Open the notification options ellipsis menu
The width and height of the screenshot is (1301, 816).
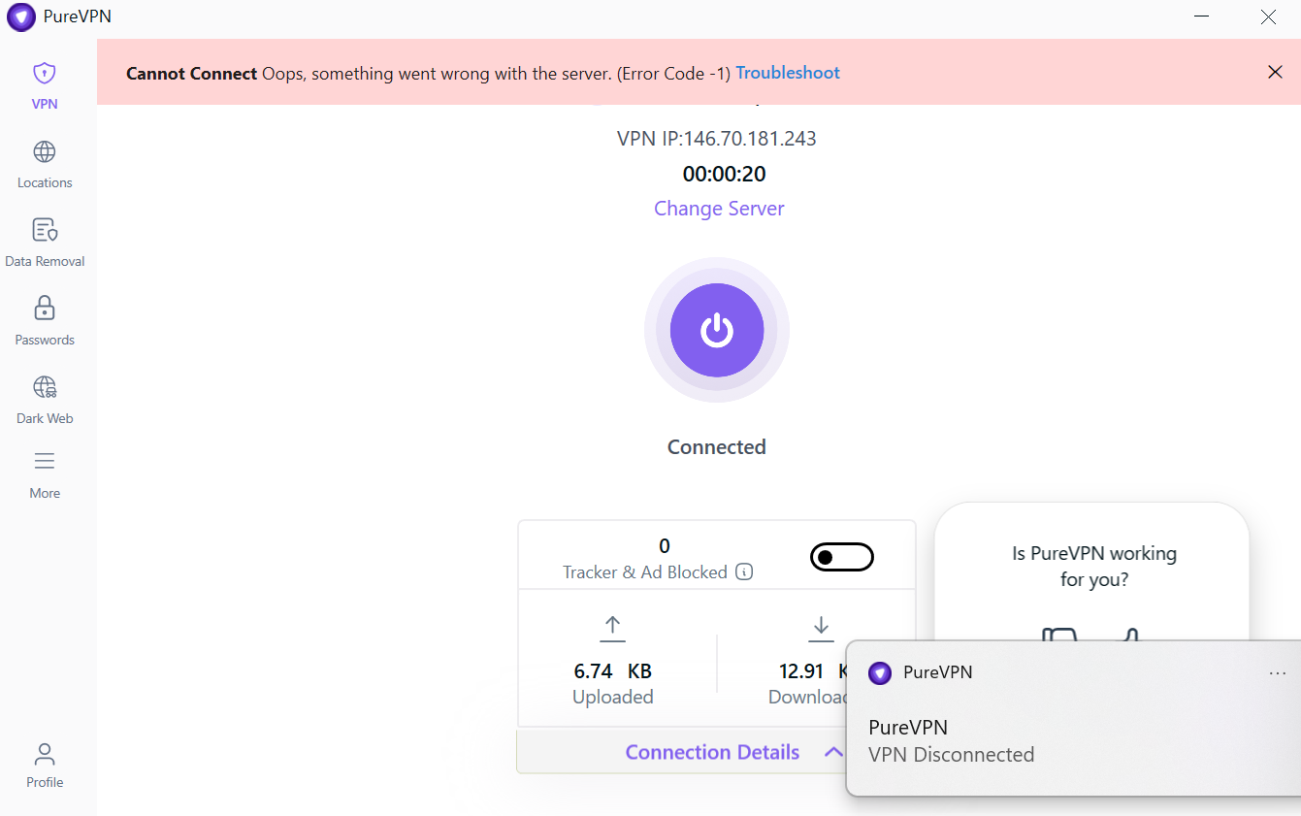click(x=1278, y=673)
